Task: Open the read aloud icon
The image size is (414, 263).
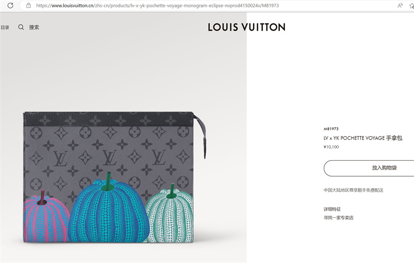Action: click(400, 5)
